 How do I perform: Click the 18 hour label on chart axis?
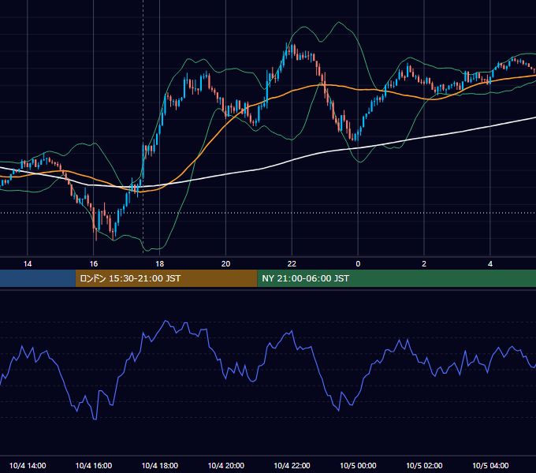pos(160,264)
